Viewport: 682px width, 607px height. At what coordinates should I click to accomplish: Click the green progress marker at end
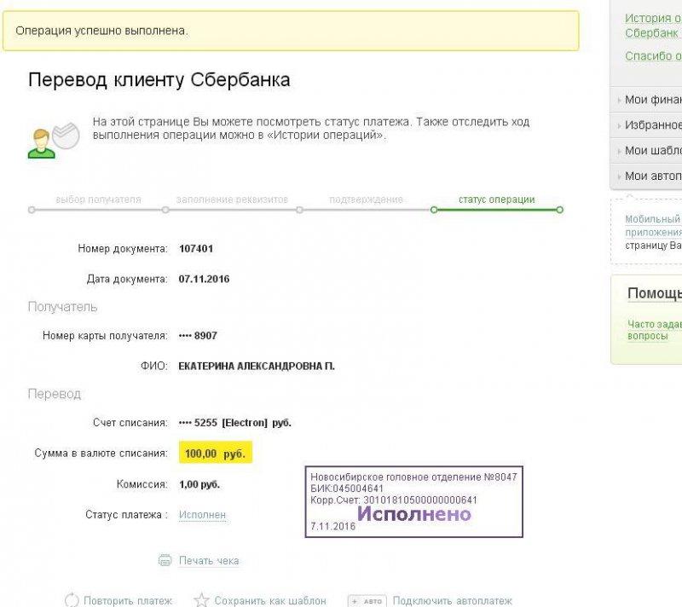coord(560,210)
